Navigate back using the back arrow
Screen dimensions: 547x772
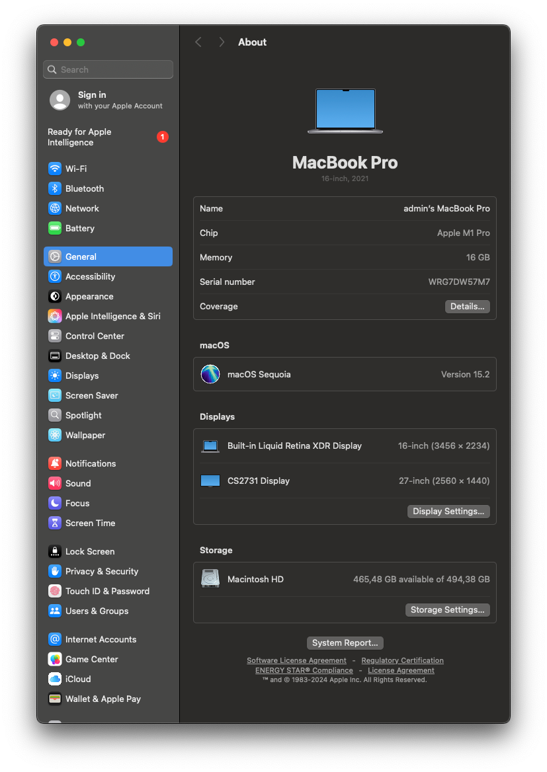[198, 42]
